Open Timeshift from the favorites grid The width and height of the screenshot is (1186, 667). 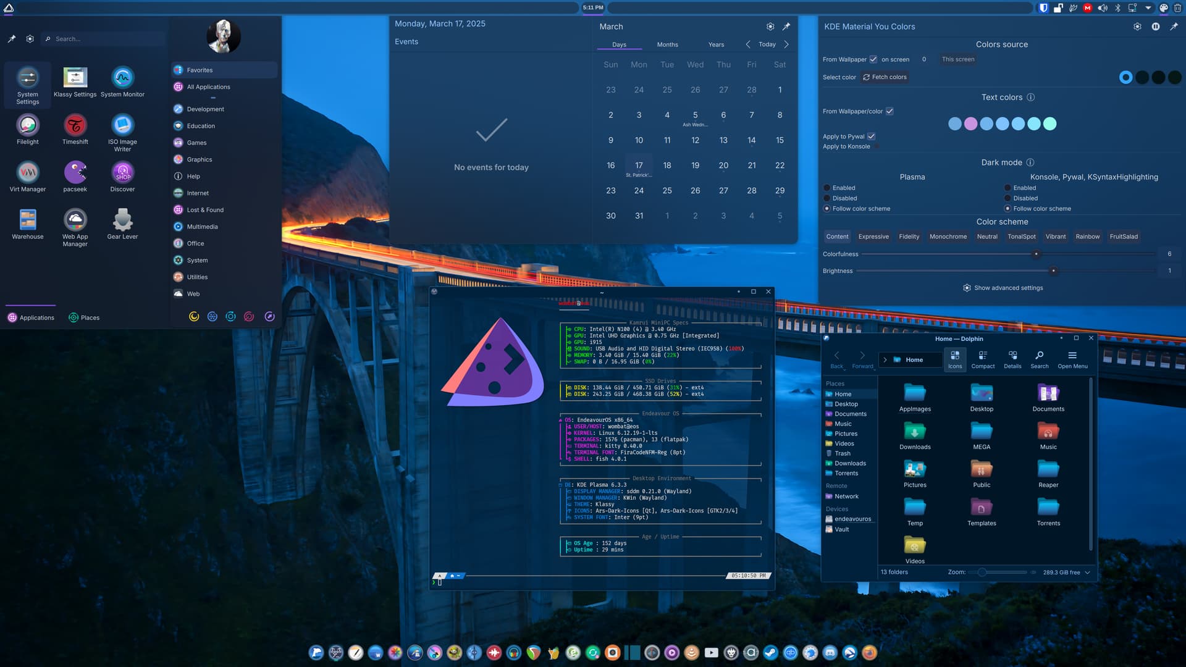tap(75, 126)
